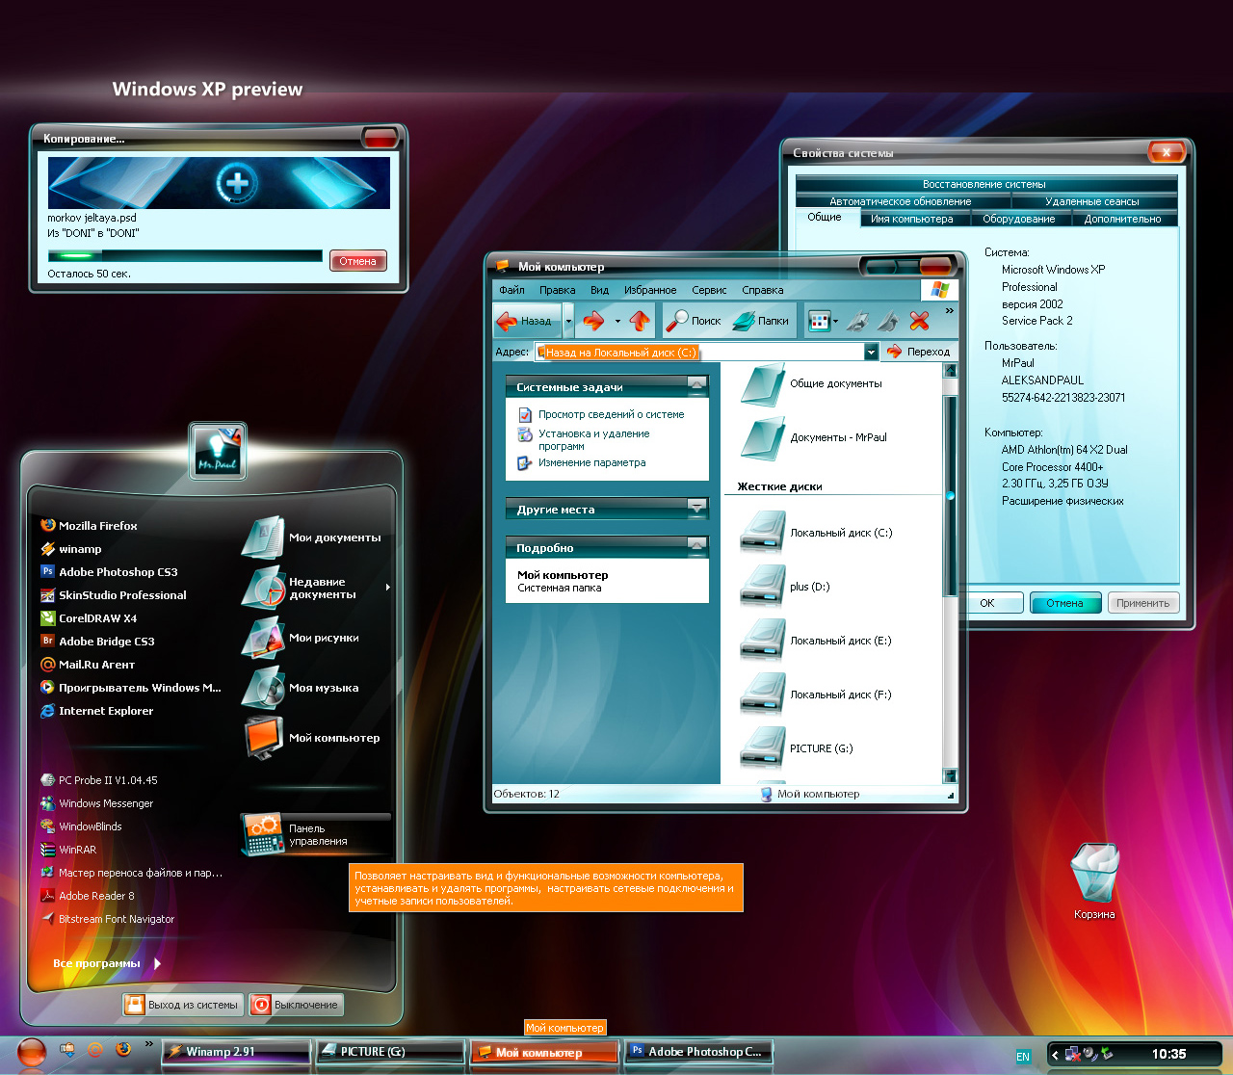Select the plus (D:) drive icon
The image size is (1233, 1075).
coord(763,586)
